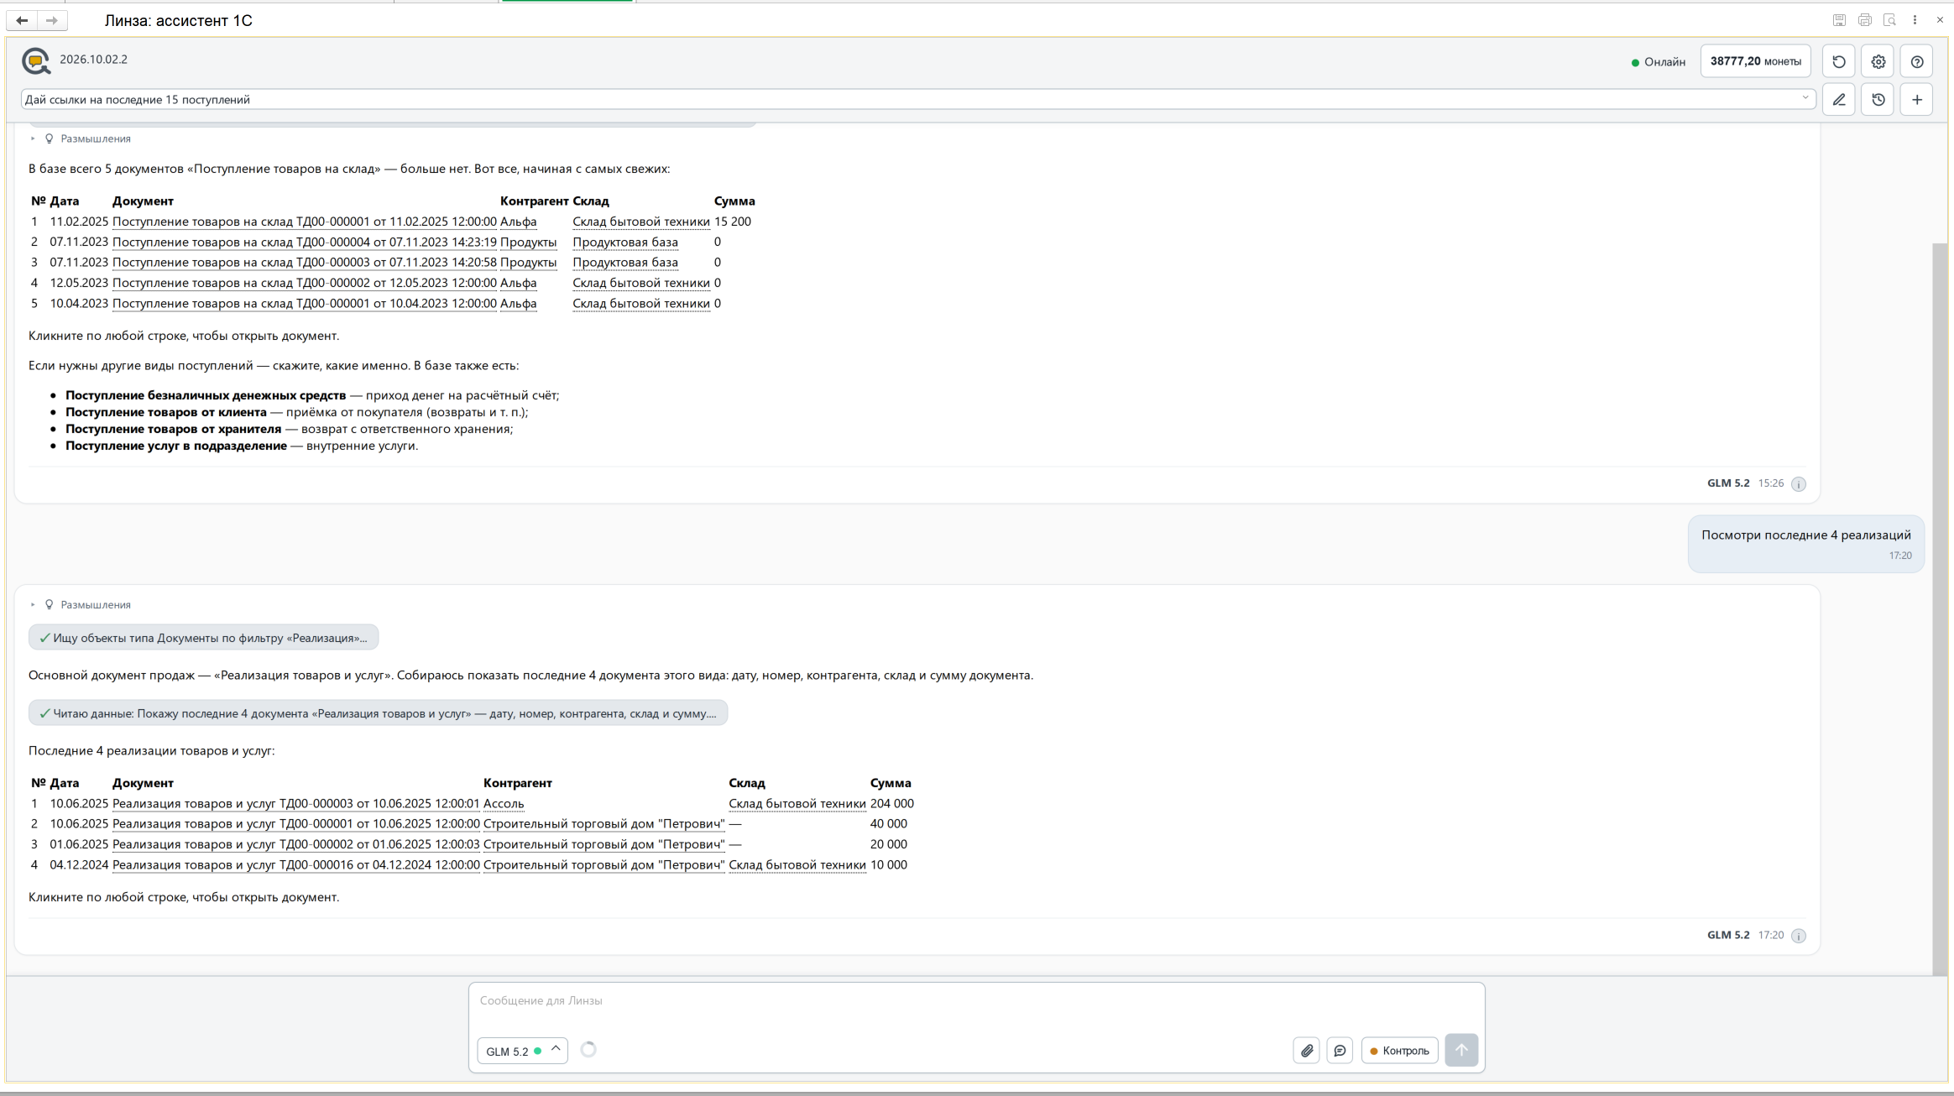Click the 38777,20 монеты balance button
Screen dimensions: 1954x1096
[x=1755, y=61]
